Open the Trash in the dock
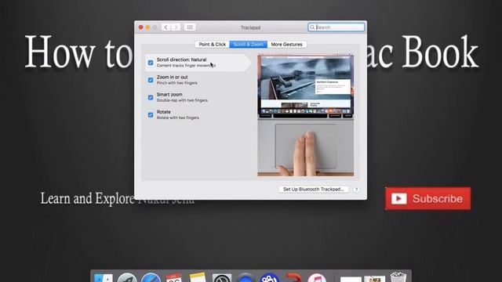Image resolution: width=502 pixels, height=282 pixels. pyautogui.click(x=398, y=277)
